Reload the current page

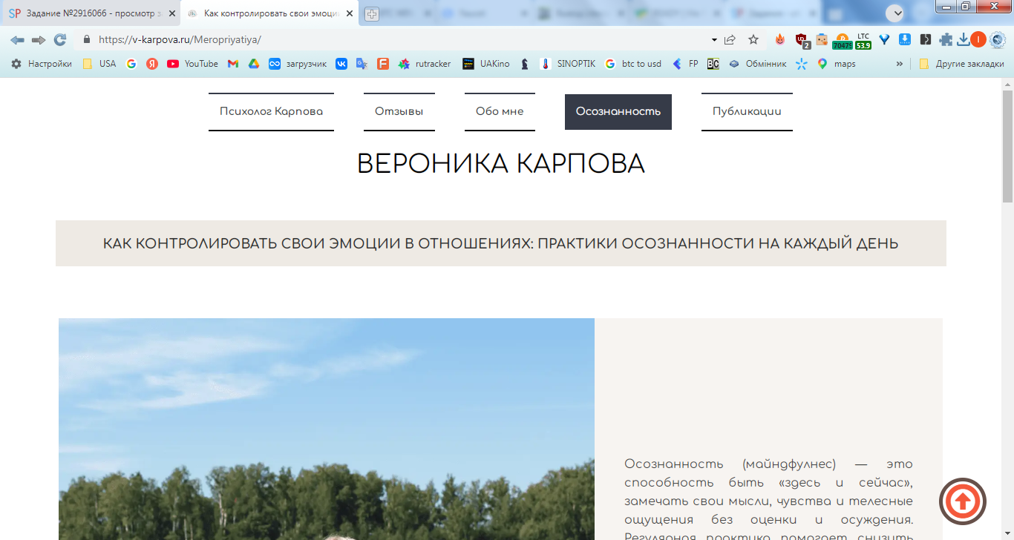click(60, 40)
